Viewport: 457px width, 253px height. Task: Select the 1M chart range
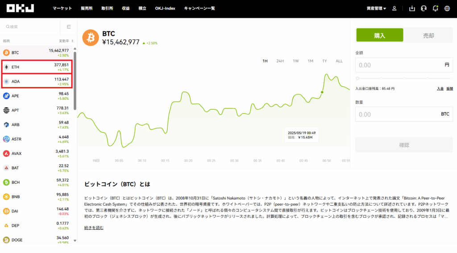311,61
